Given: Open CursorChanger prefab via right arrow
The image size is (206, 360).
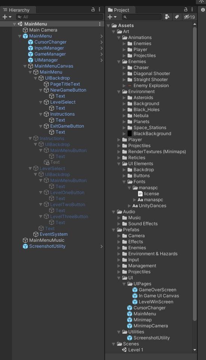Looking at the screenshot, I should click(x=101, y=42).
